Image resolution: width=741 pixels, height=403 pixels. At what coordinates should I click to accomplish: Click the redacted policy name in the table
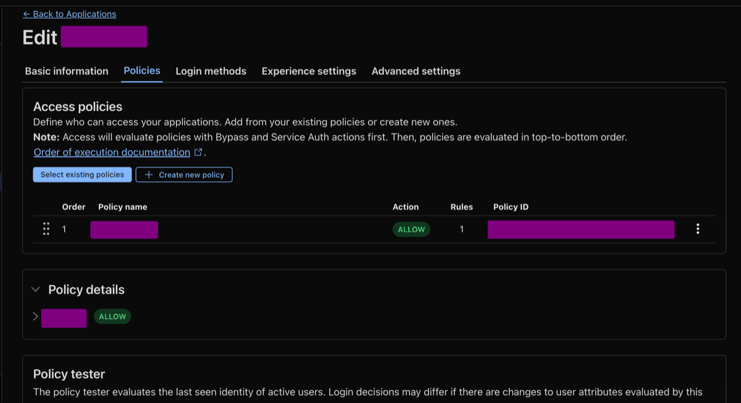124,230
